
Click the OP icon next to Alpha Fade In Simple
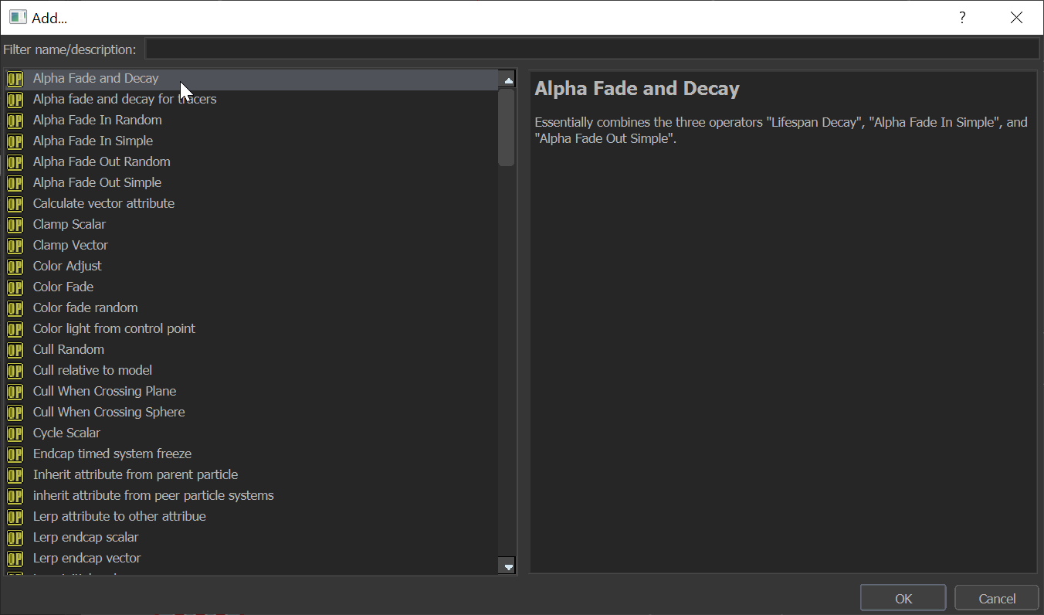tap(15, 141)
